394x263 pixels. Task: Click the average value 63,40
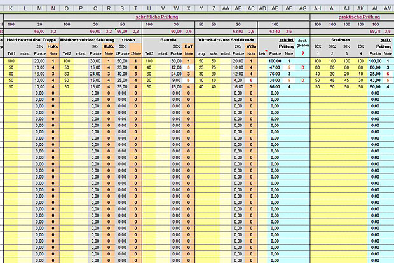(x=275, y=30)
